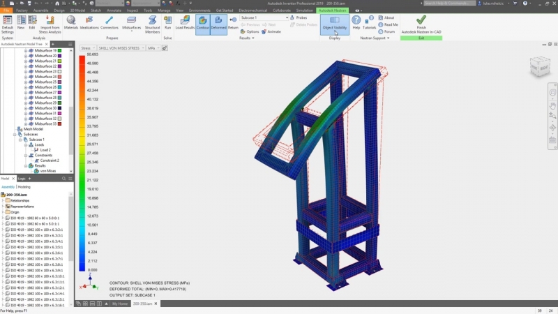Run the solver
Image resolution: width=558 pixels, height=314 pixels.
[167, 23]
